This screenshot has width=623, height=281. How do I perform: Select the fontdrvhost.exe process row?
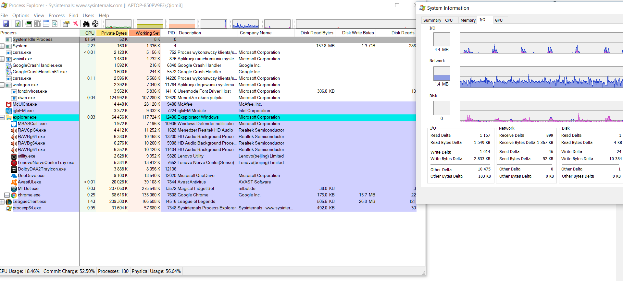[208, 91]
